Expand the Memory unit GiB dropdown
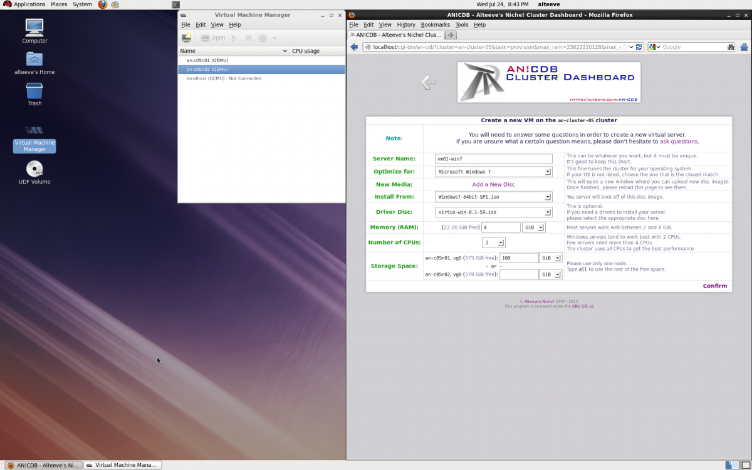The image size is (752, 470). [x=533, y=227]
